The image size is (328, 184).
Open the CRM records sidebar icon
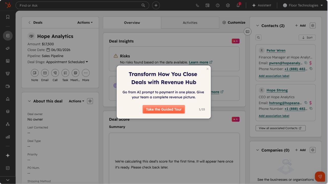click(x=8, y=36)
